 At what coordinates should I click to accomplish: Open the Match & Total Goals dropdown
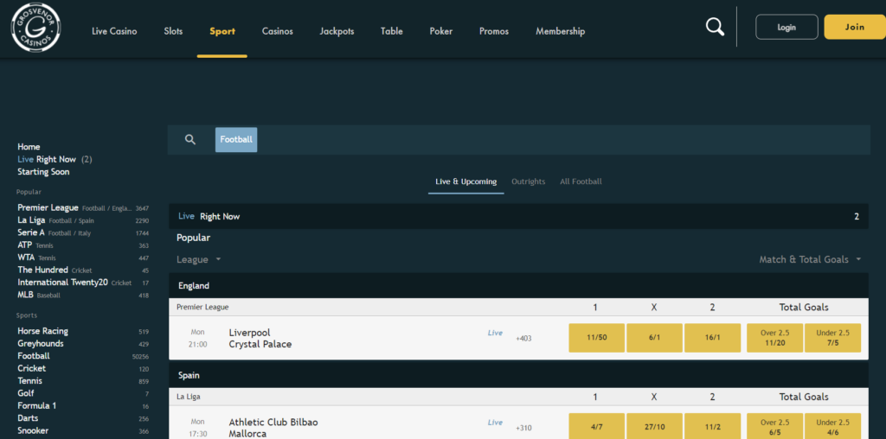[810, 259]
